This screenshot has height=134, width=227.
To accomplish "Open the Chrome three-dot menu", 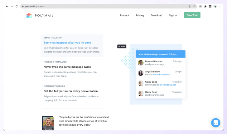I will 220,6.
